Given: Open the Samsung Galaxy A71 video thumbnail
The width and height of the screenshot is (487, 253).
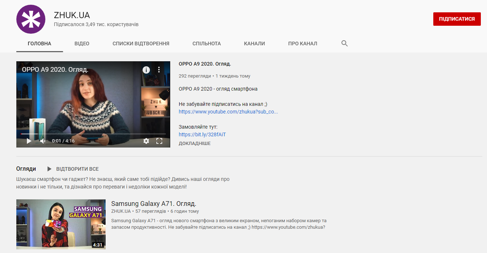Looking at the screenshot, I should coord(61,224).
